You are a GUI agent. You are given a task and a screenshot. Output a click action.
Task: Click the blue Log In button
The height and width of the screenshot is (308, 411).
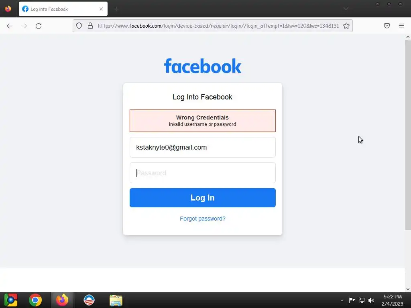point(203,198)
